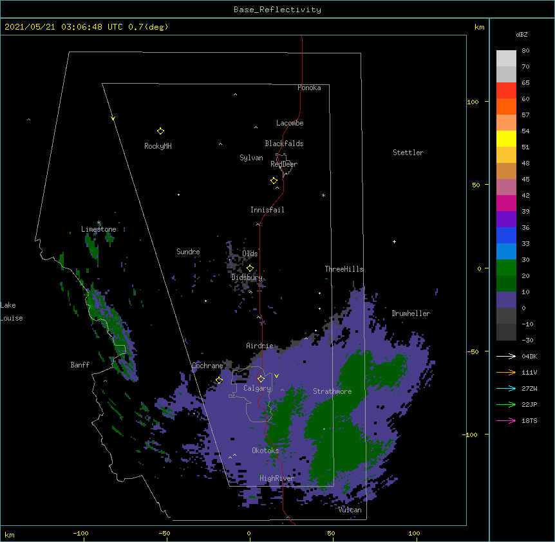Click the white 04DK arrow icon
Screen dimensions: 555x542
506,356
